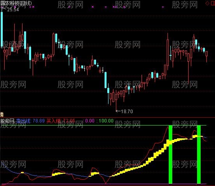The image size is (215, 186).
Task: Click the second green sell-signal bar
Action: pos(199,155)
